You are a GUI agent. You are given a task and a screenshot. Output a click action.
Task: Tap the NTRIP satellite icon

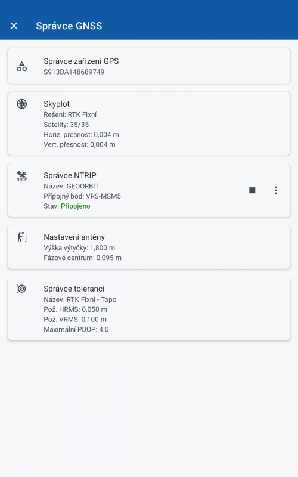pyautogui.click(x=21, y=175)
